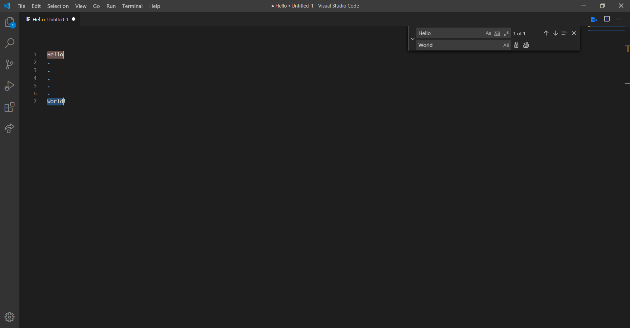This screenshot has height=328, width=630.
Task: Open the Source Control view
Action: pos(10,64)
